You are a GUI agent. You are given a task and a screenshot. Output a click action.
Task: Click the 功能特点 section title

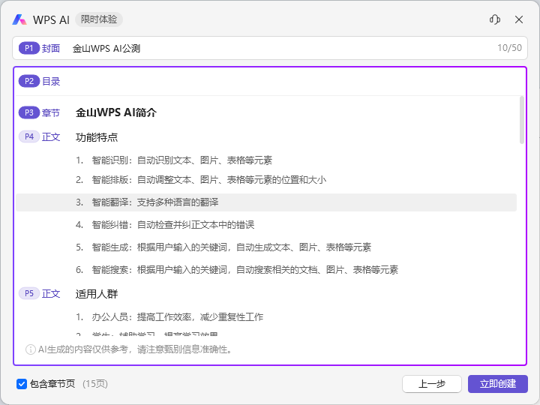point(97,137)
